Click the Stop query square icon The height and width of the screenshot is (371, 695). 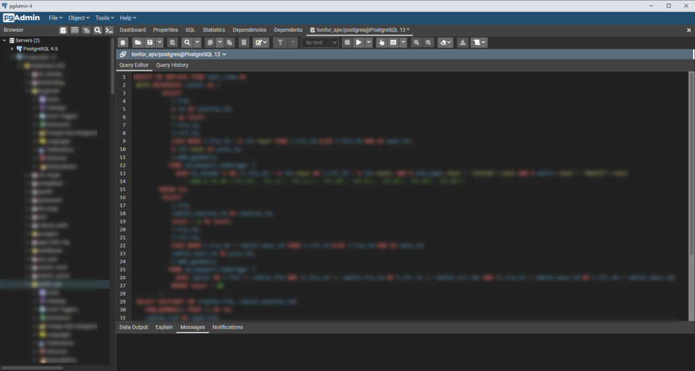click(346, 42)
